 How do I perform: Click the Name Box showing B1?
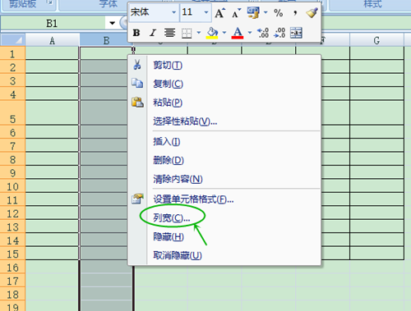(x=52, y=23)
